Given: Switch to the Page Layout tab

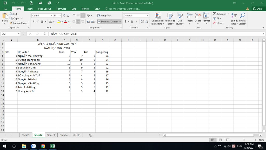Looking at the screenshot, I should point(44,9).
